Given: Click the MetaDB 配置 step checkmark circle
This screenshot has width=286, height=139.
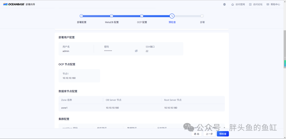Looking at the screenshot, I should tap(111, 16).
